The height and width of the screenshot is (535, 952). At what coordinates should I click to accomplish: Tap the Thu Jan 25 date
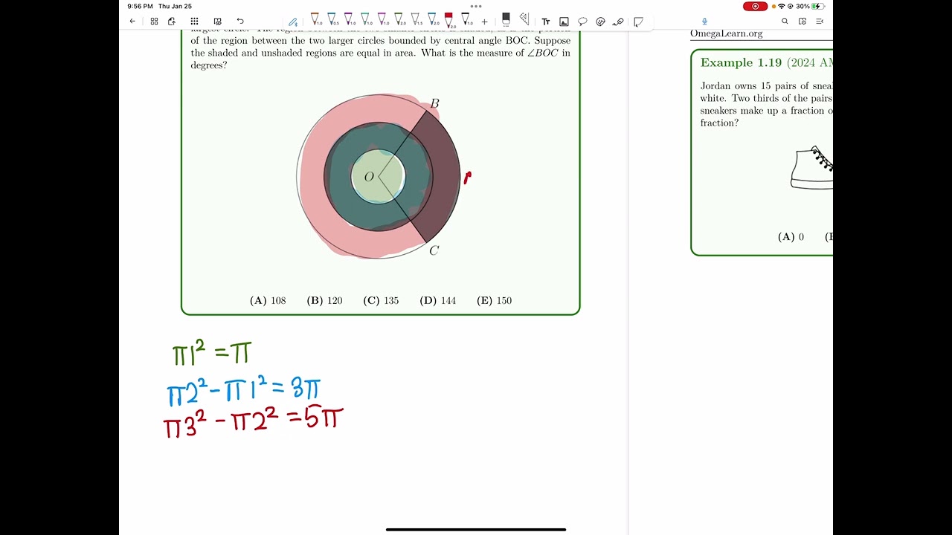pyautogui.click(x=175, y=6)
